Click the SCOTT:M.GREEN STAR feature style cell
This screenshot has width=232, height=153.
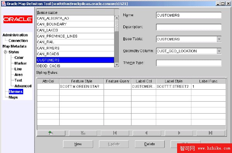point(82,87)
